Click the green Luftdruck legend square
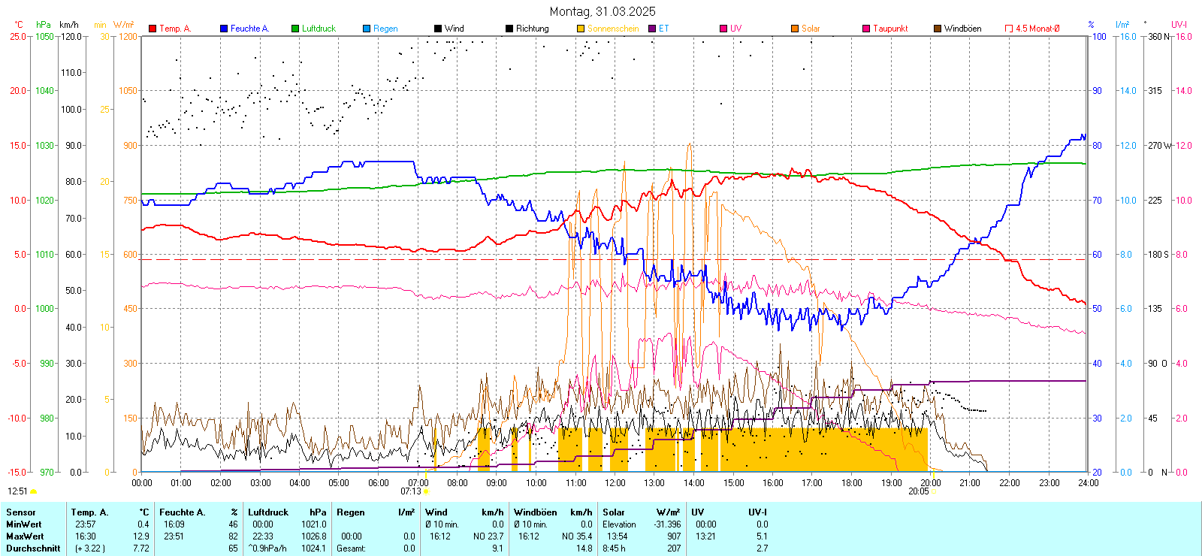1202x556 pixels. 295,29
